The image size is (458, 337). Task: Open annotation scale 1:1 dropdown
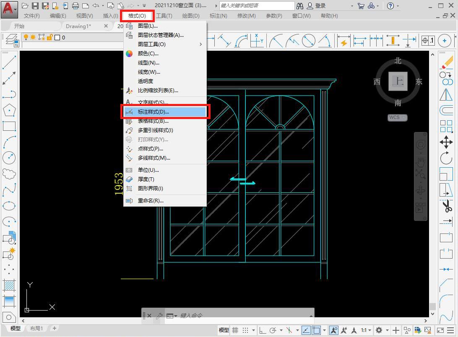[366, 330]
